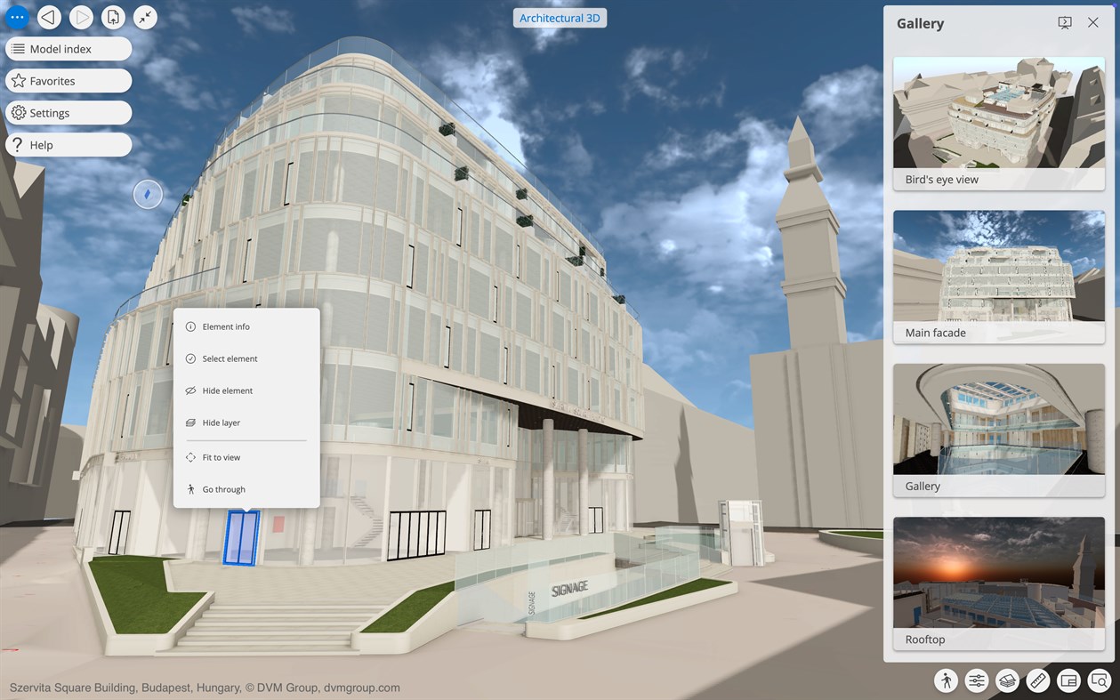
Task: Enable walk-through mode in bottom toolbar
Action: click(x=946, y=680)
